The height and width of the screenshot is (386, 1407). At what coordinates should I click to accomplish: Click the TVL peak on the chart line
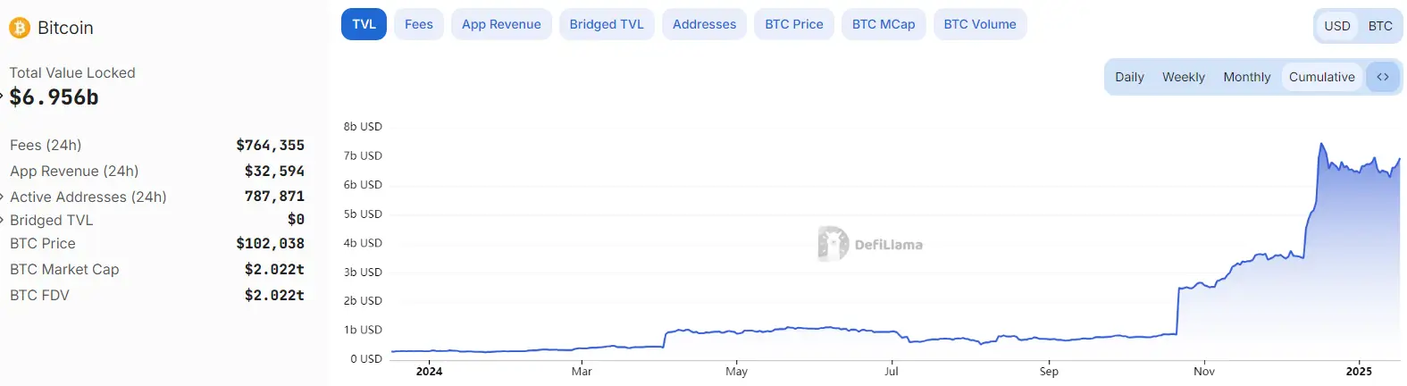click(1322, 144)
